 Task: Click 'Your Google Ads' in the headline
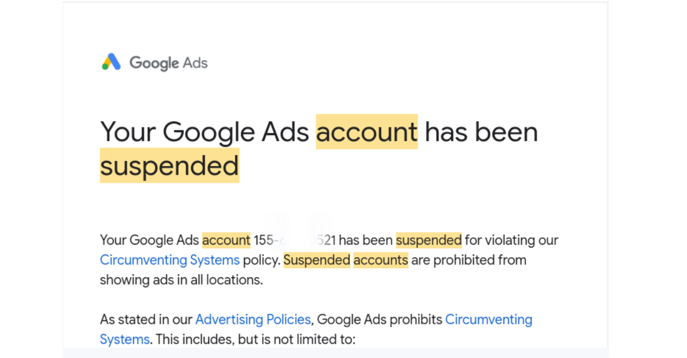pos(206,132)
